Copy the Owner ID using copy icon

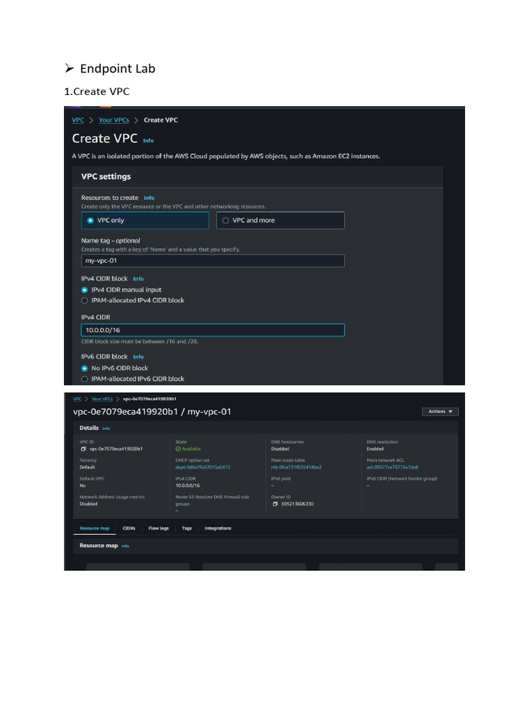point(276,504)
